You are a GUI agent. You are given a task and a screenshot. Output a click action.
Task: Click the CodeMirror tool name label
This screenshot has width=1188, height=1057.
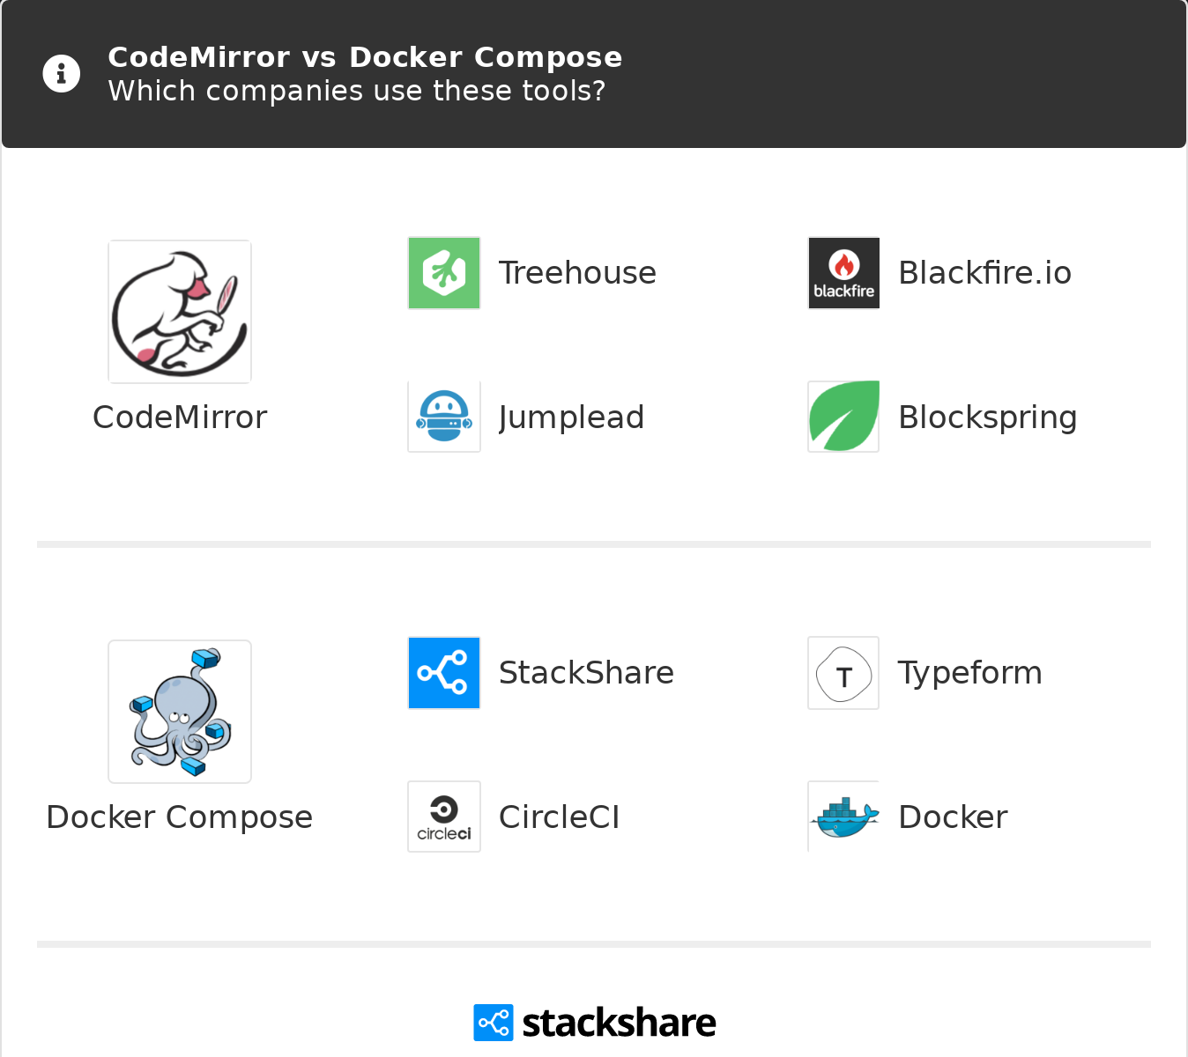click(180, 418)
